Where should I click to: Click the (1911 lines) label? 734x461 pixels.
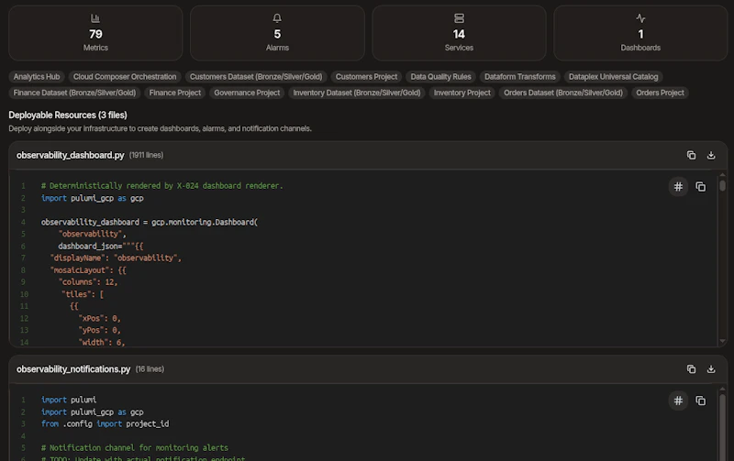coord(146,155)
